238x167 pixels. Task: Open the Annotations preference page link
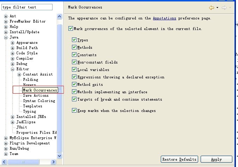pyautogui.click(x=165, y=18)
